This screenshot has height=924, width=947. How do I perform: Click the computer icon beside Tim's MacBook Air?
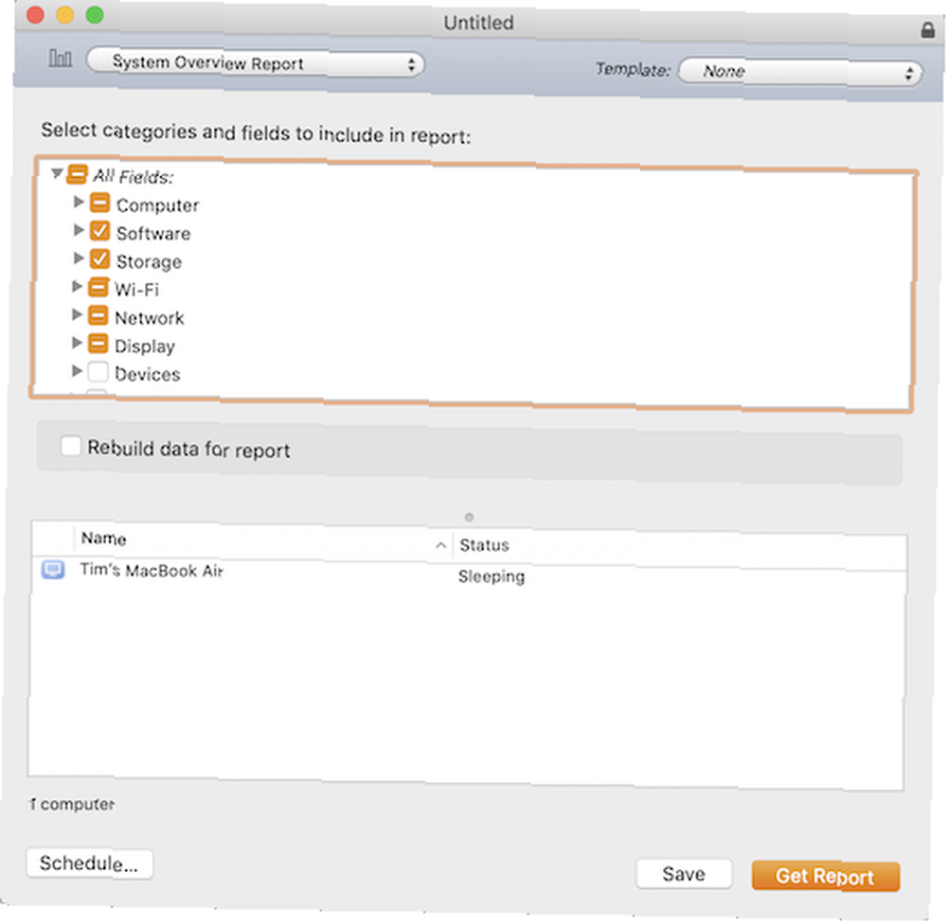[52, 570]
